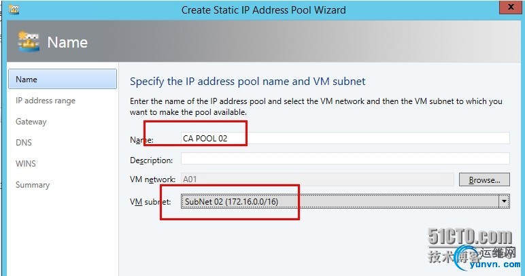Select the Name step in the sidebar
525x276 pixels.
point(63,79)
